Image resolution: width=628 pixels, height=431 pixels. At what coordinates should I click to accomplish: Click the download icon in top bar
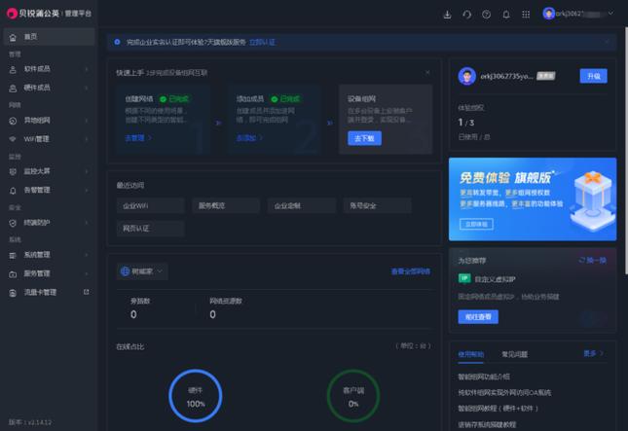[447, 15]
